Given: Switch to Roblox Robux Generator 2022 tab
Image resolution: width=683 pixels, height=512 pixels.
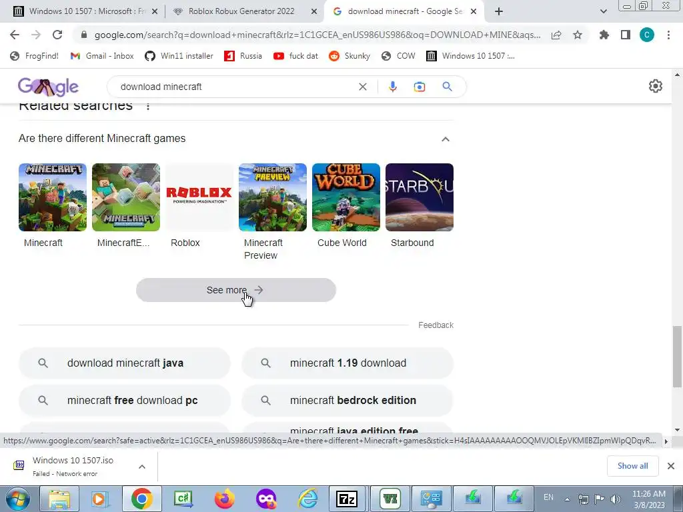Looking at the screenshot, I should 241,11.
